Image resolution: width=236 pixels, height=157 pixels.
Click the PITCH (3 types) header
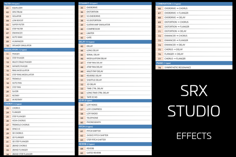click(115, 127)
